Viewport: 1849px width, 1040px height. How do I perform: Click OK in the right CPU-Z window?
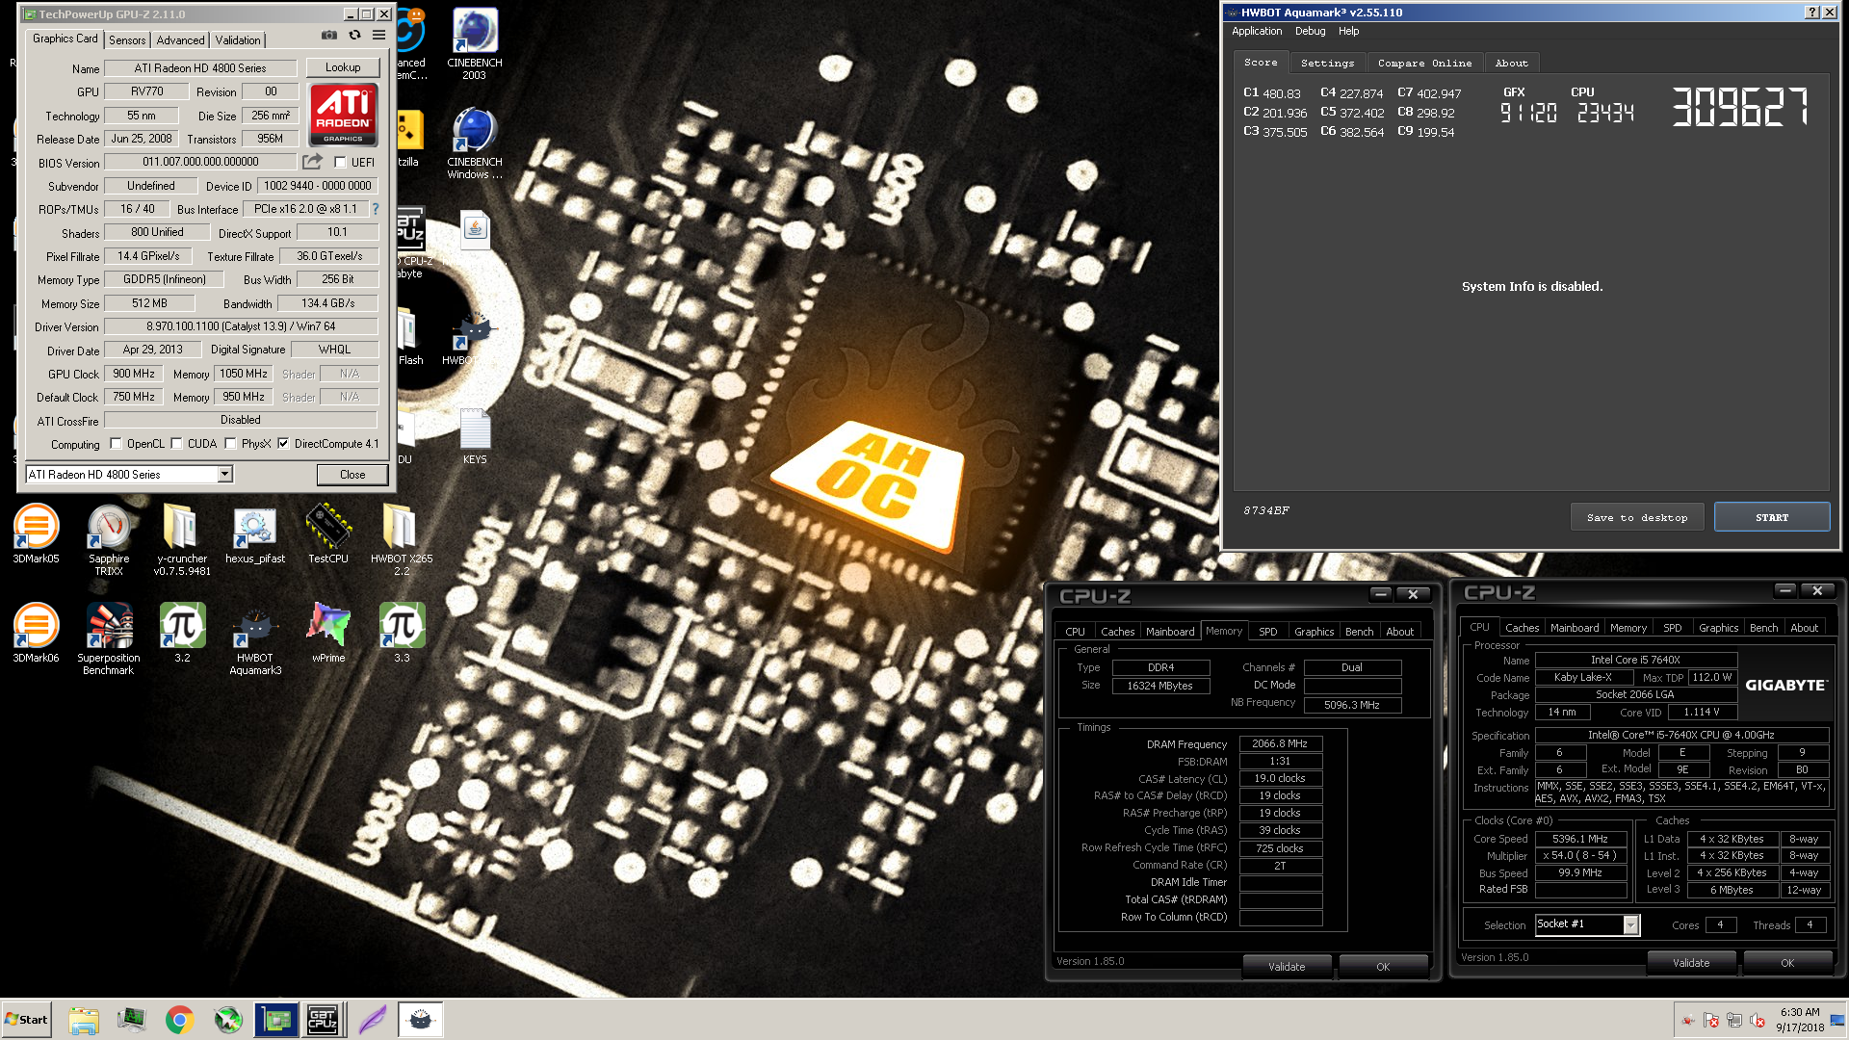pyautogui.click(x=1787, y=963)
